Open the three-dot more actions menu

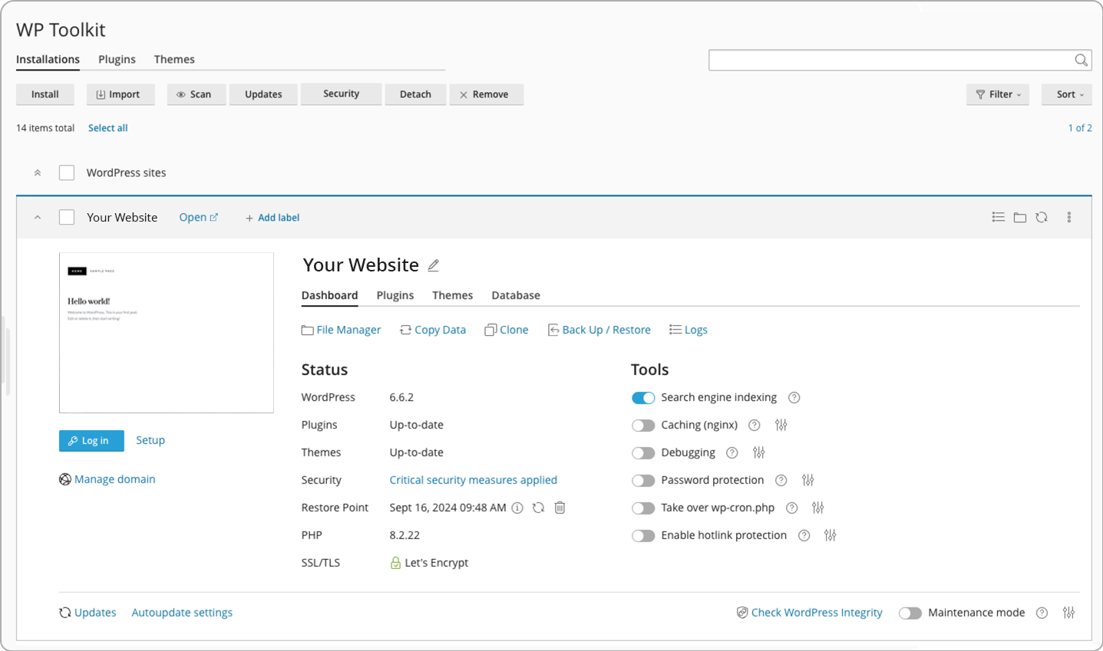coord(1068,217)
